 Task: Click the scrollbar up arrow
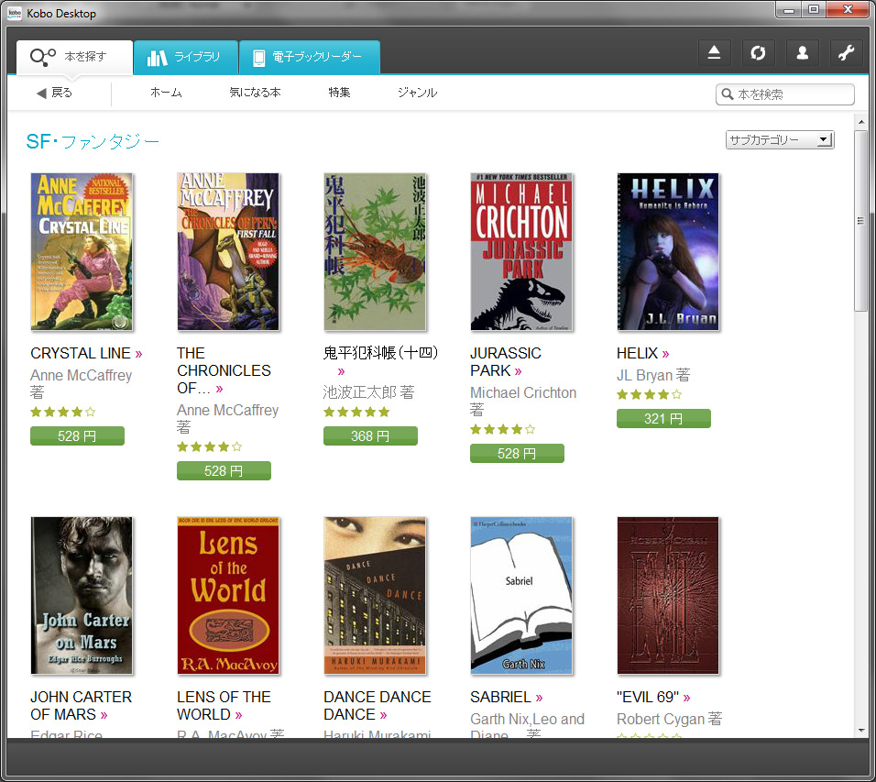click(860, 121)
